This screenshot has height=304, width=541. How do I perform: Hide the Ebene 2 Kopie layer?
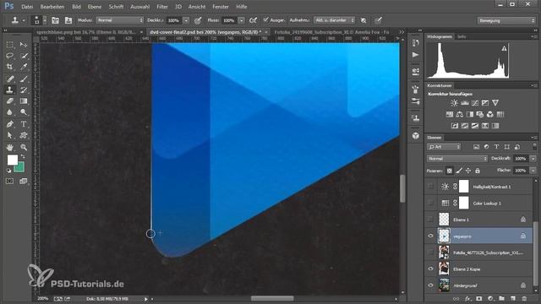(x=430, y=269)
